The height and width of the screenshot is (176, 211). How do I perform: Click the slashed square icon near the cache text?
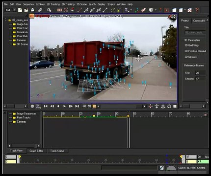162,168
